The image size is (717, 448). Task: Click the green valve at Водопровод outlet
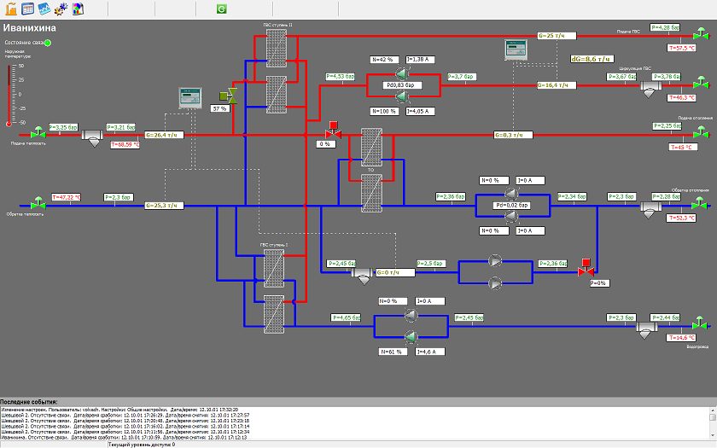[x=699, y=324]
